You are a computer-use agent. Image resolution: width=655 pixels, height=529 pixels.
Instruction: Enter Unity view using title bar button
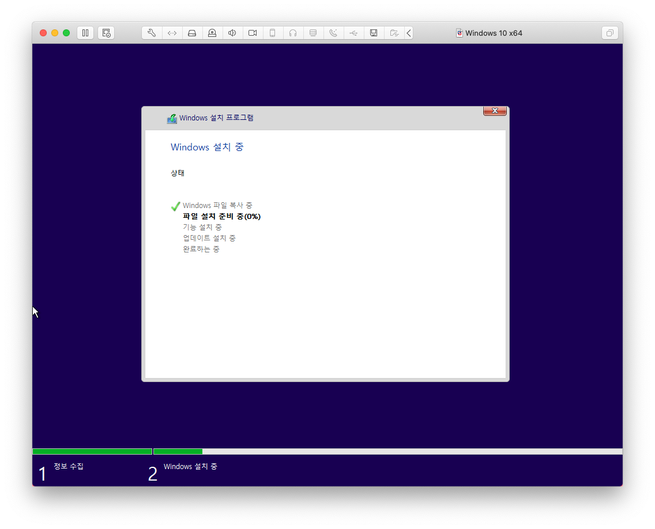coord(610,33)
